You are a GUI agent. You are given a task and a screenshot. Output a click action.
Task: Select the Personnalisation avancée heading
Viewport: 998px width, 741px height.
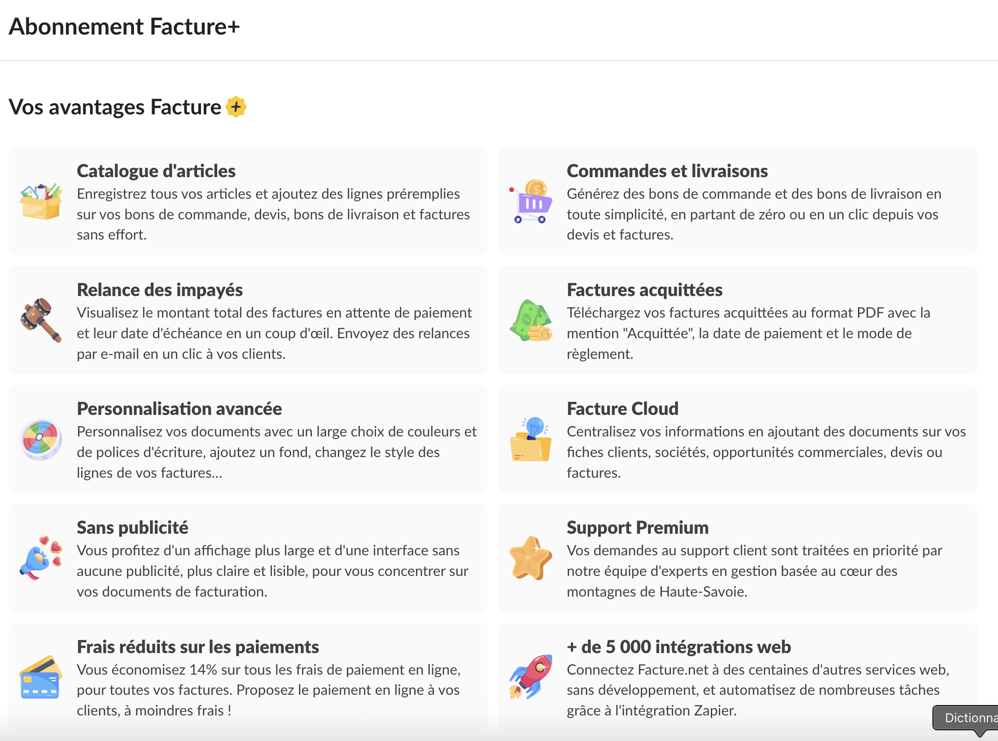[179, 409]
